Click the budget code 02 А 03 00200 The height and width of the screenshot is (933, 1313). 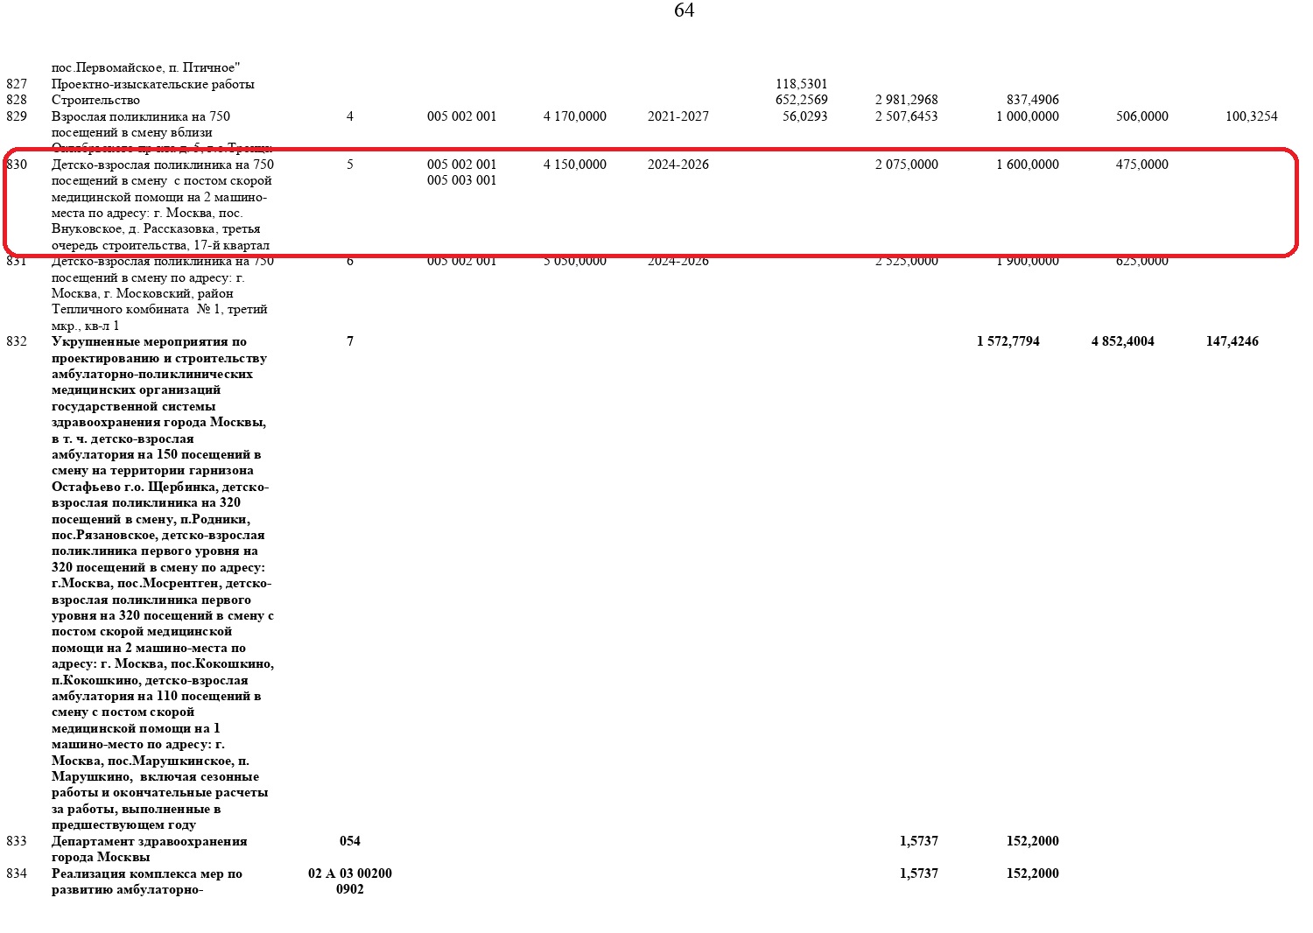coord(349,873)
